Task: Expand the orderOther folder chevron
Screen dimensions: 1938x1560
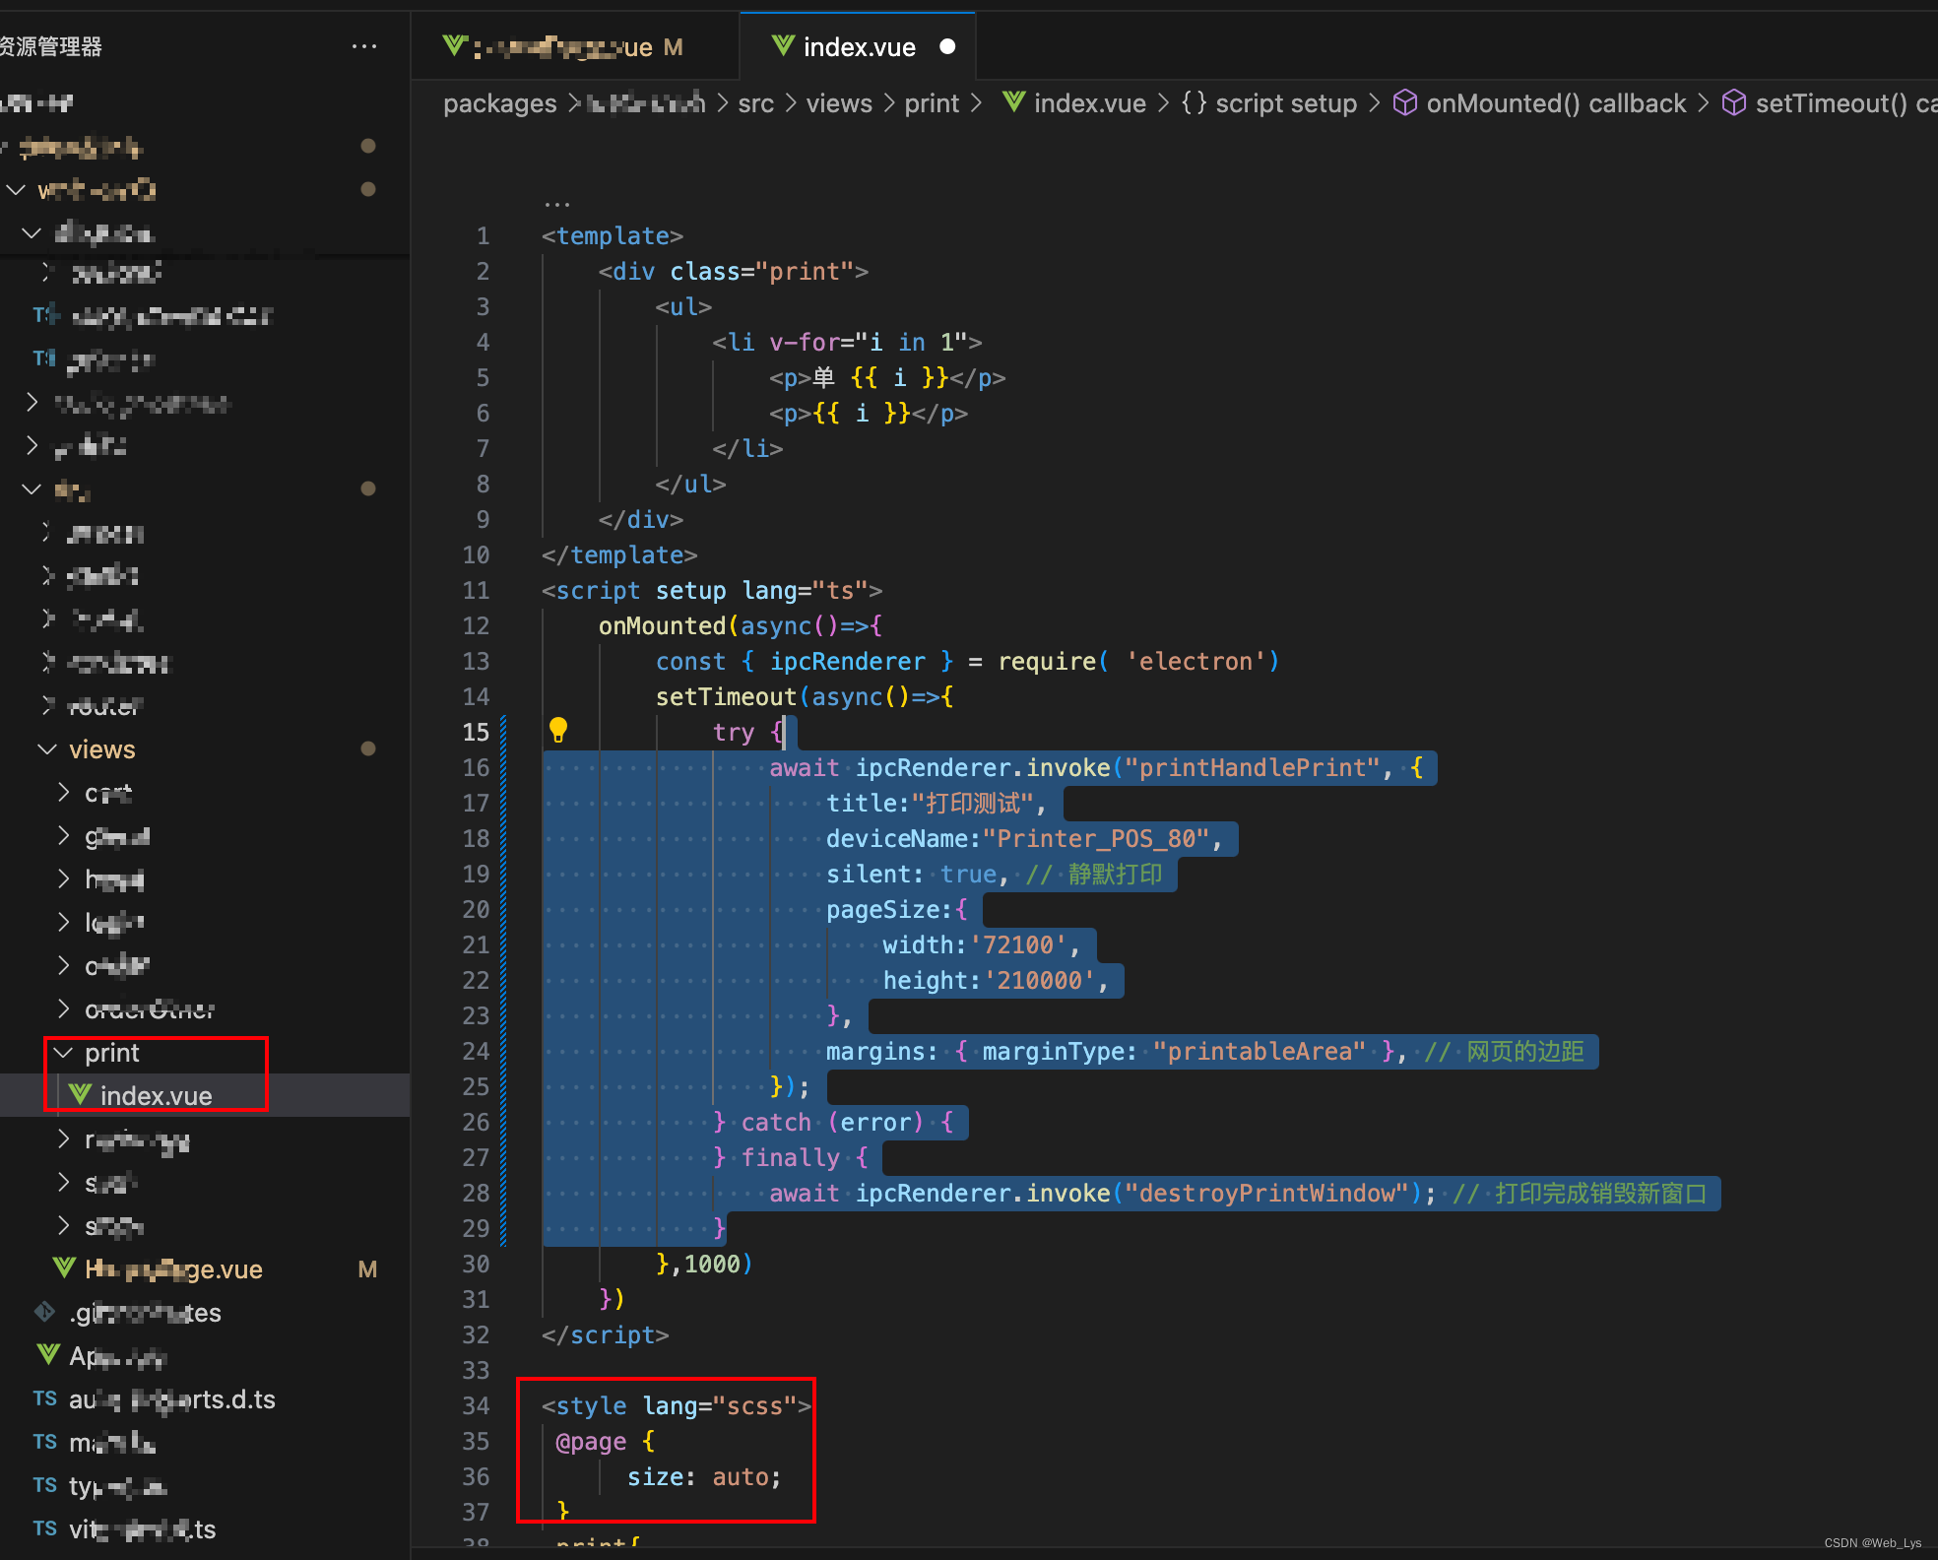Action: click(x=63, y=1009)
